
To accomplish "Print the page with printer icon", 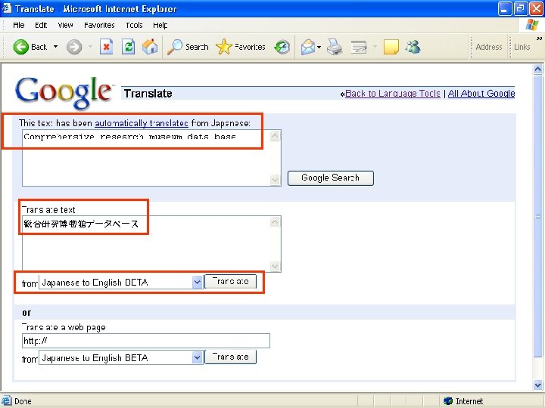I will (335, 47).
